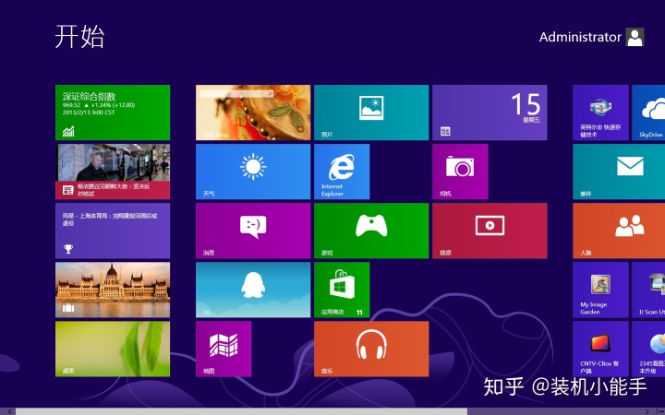
Task: Click the user avatar picture
Action: click(x=635, y=37)
